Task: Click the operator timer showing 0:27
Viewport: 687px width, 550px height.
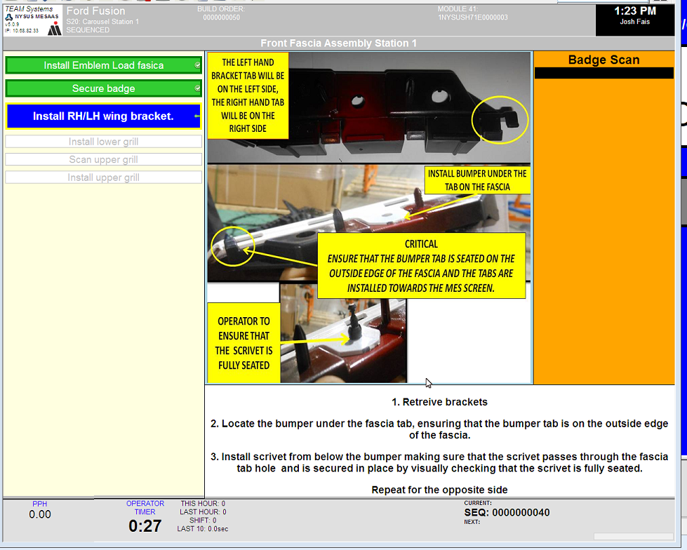Action: coord(145,525)
